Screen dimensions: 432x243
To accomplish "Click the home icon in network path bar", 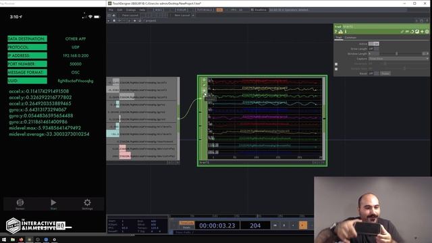I will 140,21.
